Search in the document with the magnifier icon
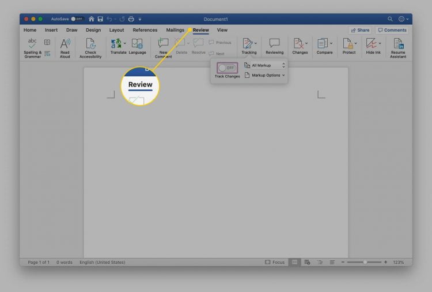 click(390, 19)
